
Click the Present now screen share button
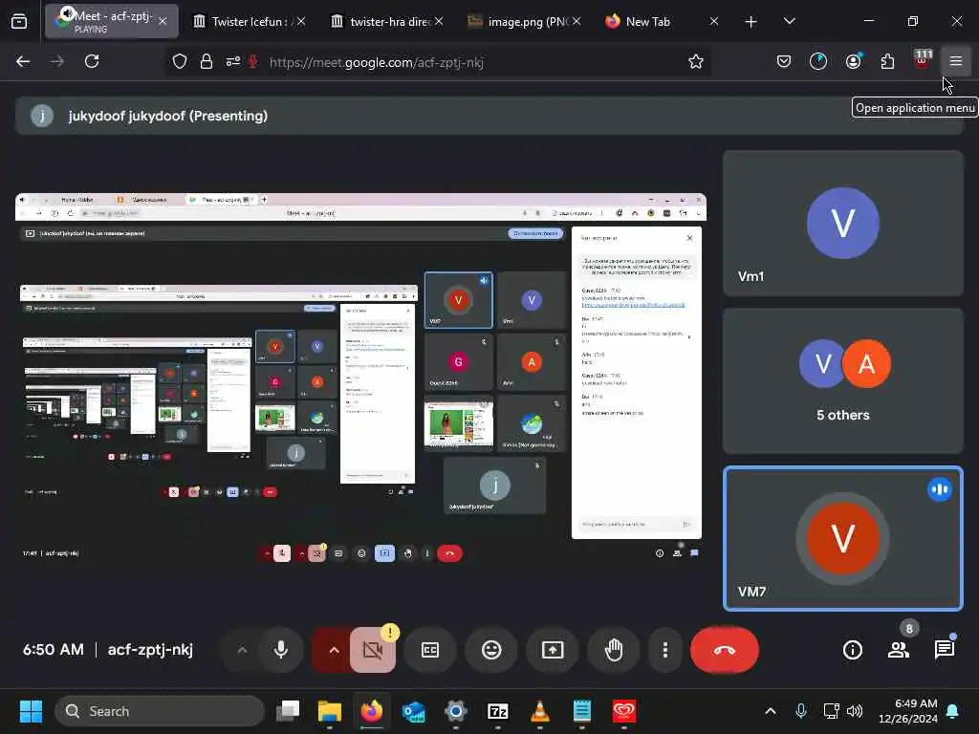[x=553, y=650]
